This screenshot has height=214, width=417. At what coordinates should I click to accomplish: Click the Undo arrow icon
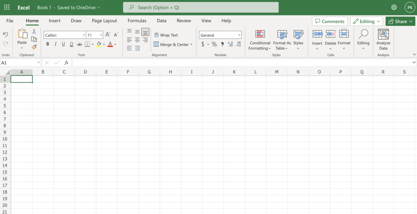click(6, 34)
